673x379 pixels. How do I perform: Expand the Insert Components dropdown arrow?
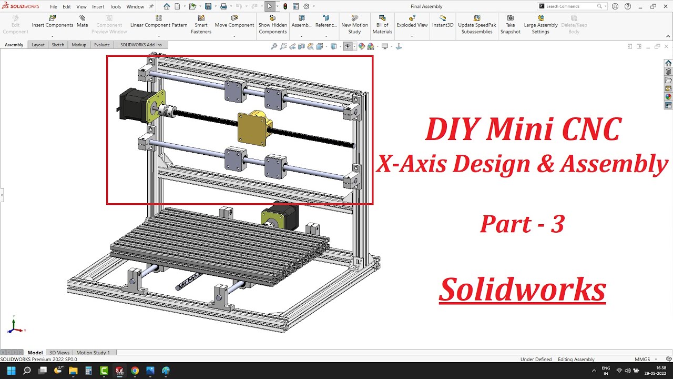(x=53, y=36)
